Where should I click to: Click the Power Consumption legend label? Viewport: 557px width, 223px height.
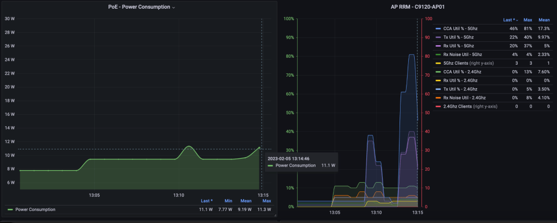(35, 209)
